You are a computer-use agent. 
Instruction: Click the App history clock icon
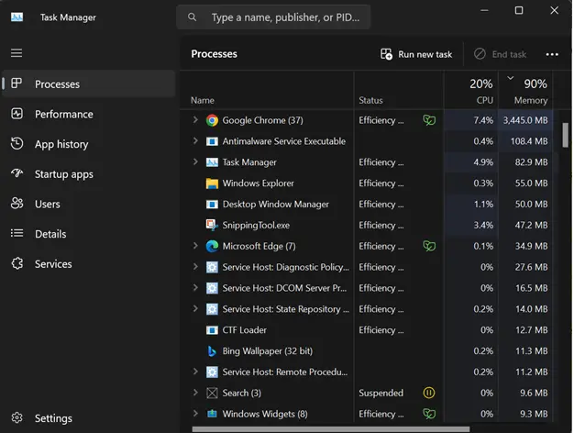[17, 144]
